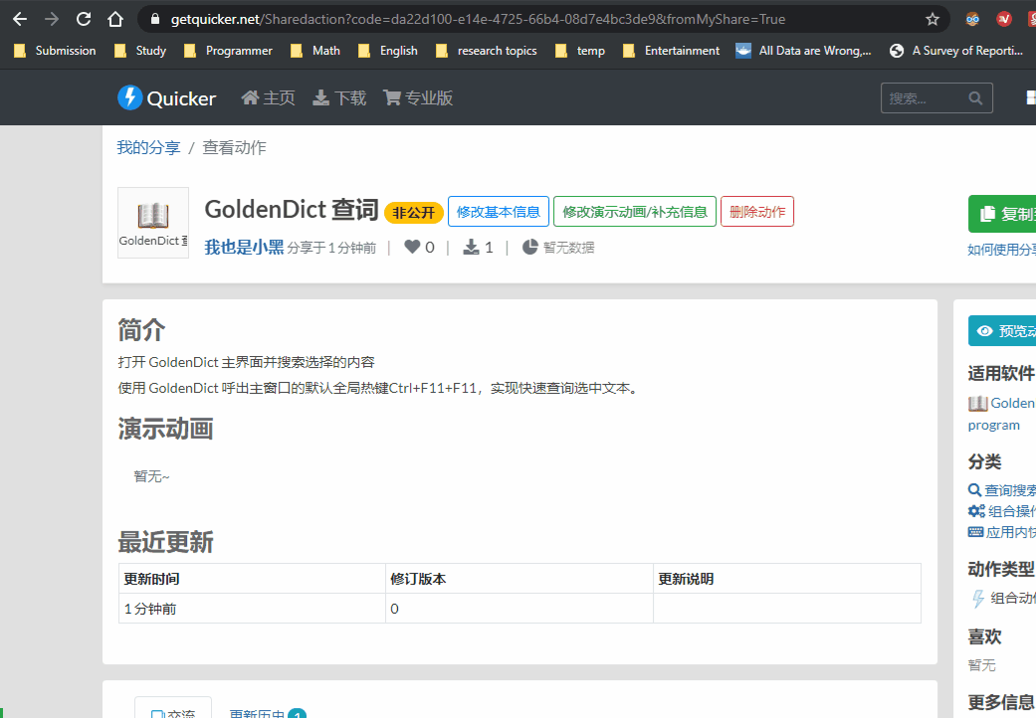
Task: Open 专业版 in the navigation bar
Action: click(x=418, y=97)
